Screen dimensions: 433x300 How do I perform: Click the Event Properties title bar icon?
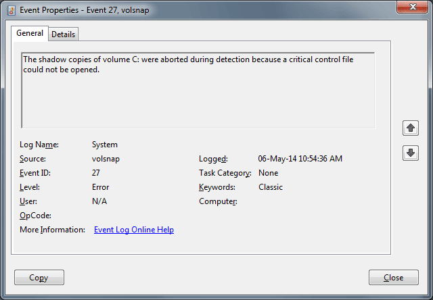point(11,10)
